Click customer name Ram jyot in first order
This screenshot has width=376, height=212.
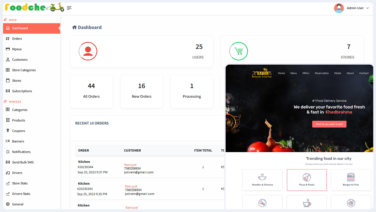(130, 165)
